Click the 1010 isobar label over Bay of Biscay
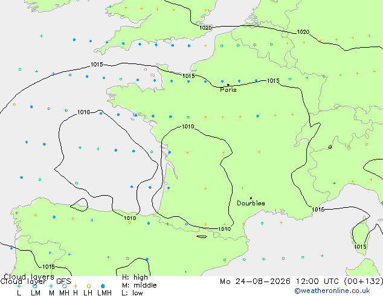 pyautogui.click(x=83, y=112)
